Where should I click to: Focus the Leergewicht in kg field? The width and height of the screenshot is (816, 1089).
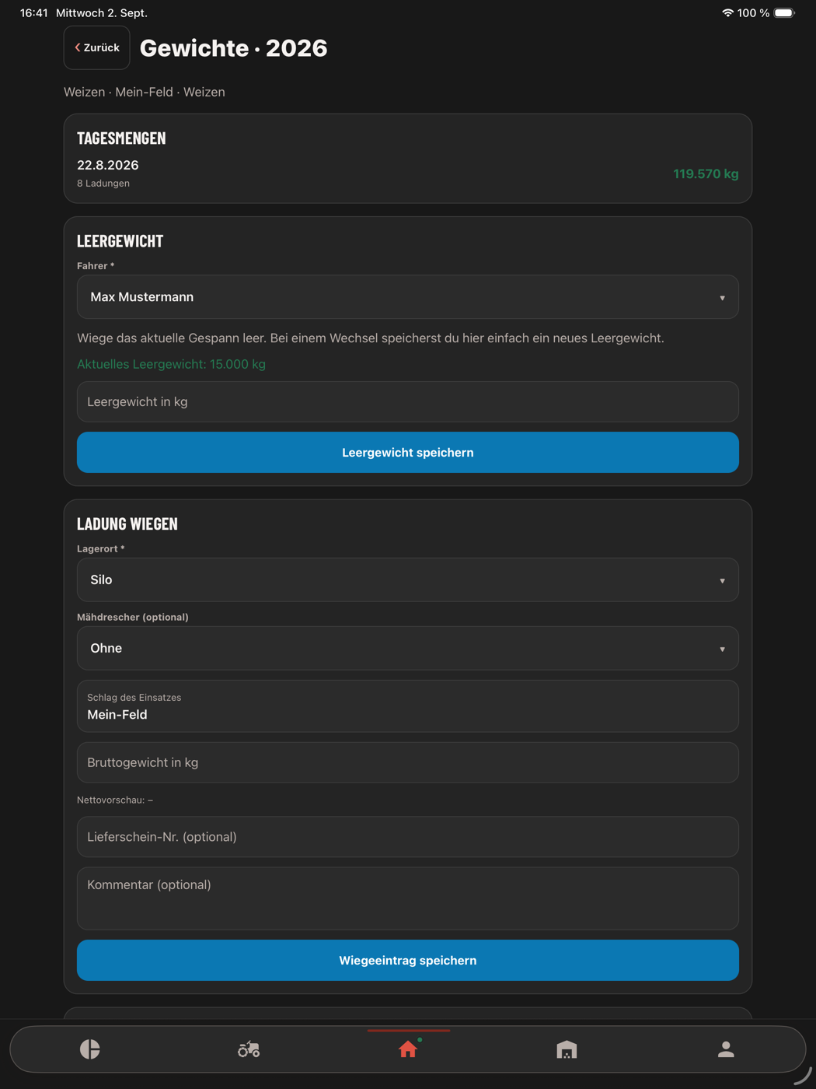[x=408, y=402]
